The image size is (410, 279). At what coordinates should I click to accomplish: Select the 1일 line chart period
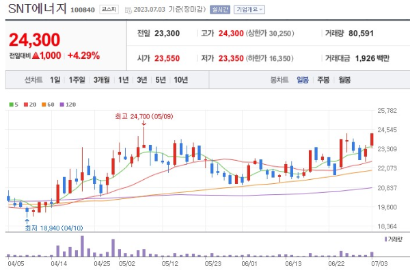coord(55,80)
